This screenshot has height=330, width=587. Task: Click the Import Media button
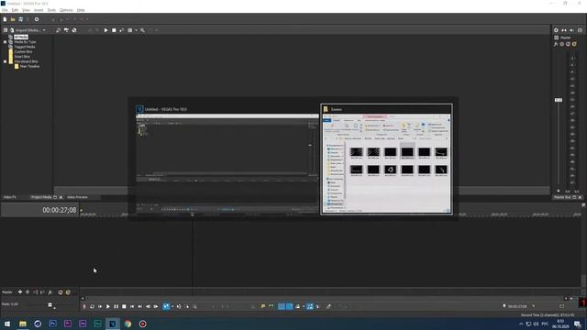(25, 30)
